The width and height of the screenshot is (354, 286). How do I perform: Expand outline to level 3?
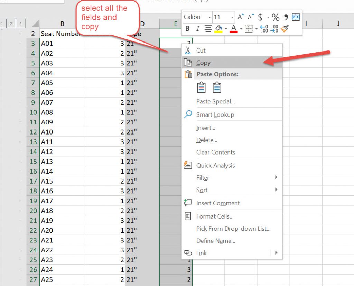coord(20,24)
